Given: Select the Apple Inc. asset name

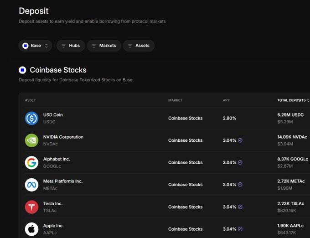Looking at the screenshot, I should [53, 226].
